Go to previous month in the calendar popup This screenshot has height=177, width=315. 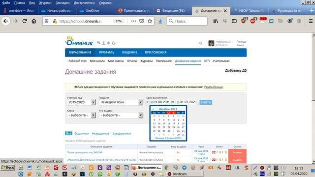click(153, 109)
